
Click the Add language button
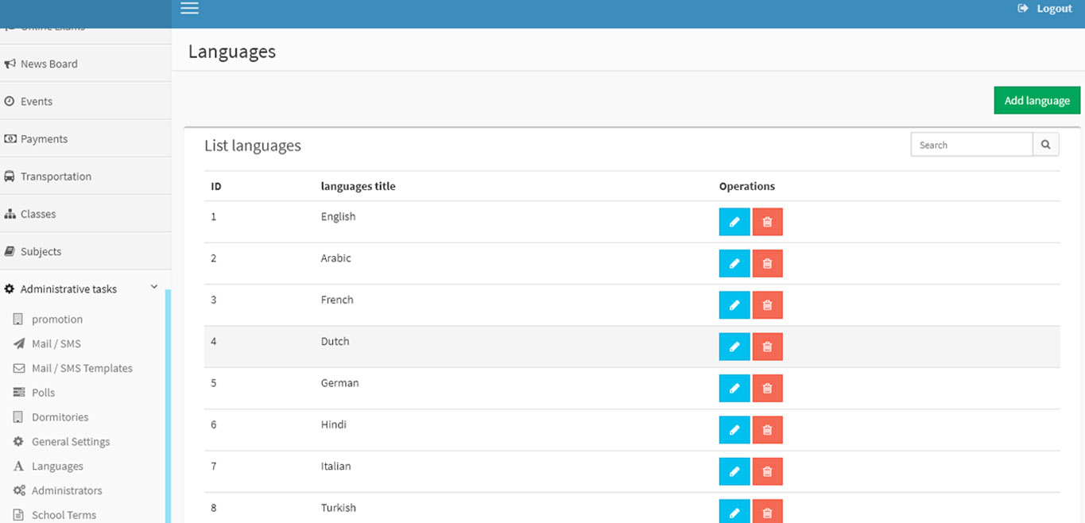pos(1037,100)
